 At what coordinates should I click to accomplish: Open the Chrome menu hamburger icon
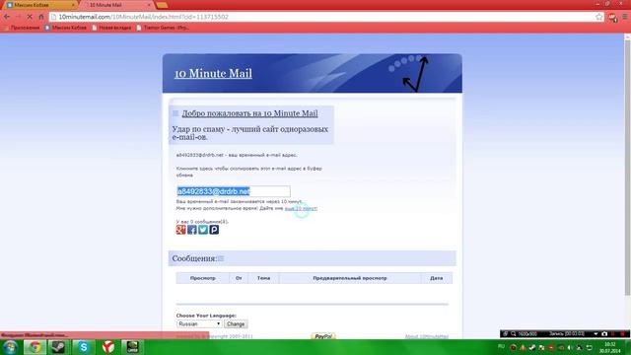[624, 17]
